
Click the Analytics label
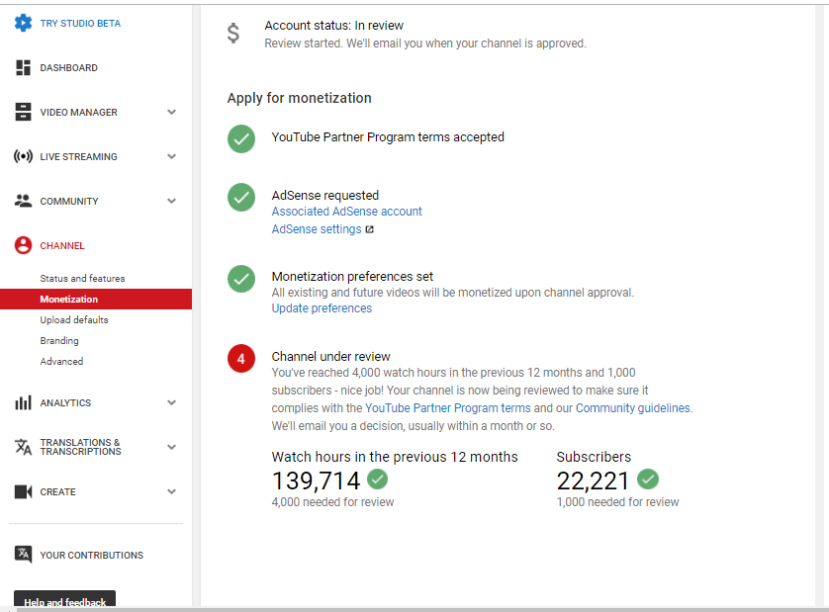coord(65,402)
